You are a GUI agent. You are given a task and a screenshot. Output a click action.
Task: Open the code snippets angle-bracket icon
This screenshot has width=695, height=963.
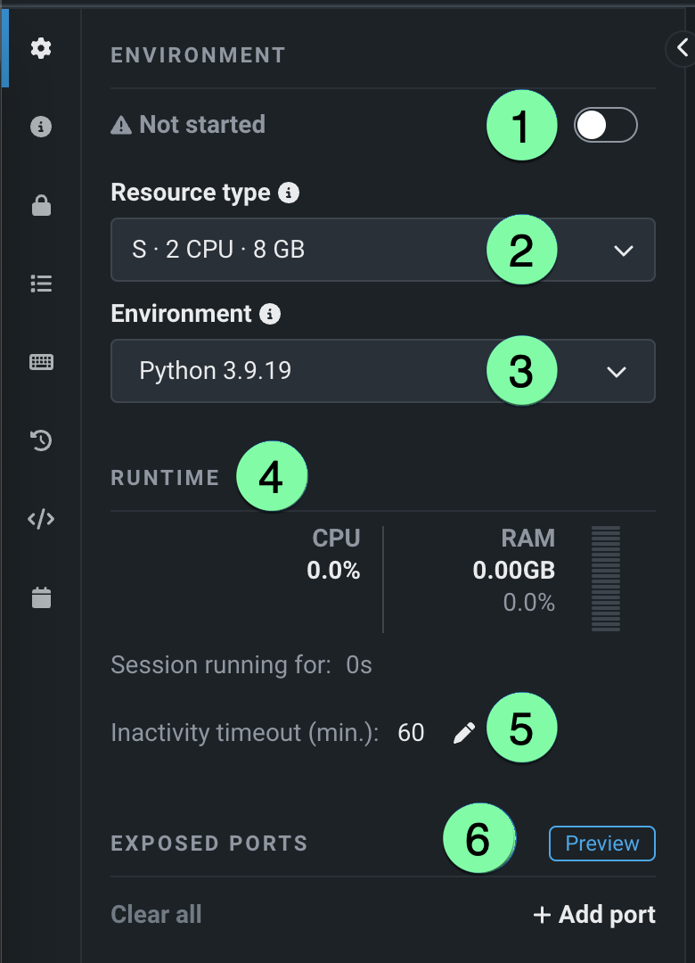pyautogui.click(x=41, y=519)
